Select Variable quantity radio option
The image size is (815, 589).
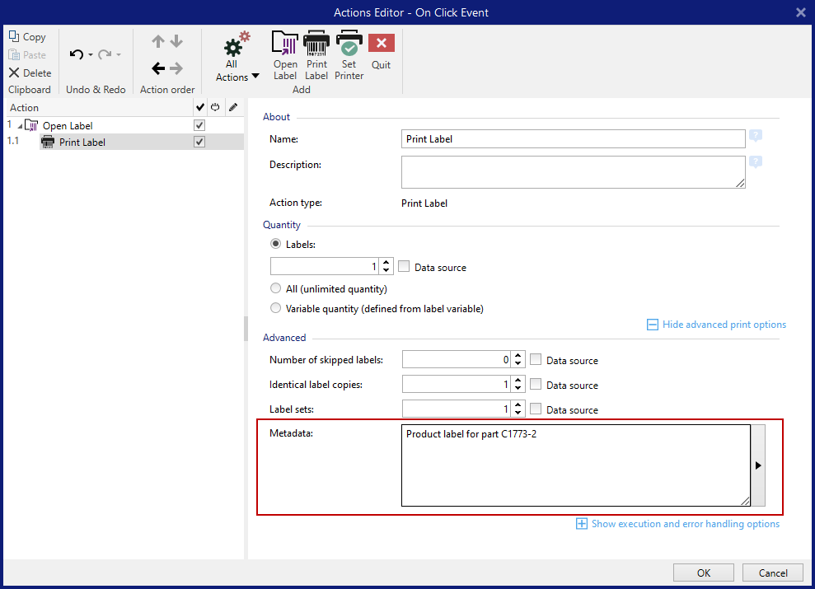pos(276,309)
